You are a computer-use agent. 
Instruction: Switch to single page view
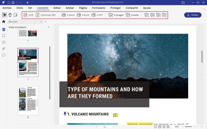pyautogui.click(x=156, y=127)
